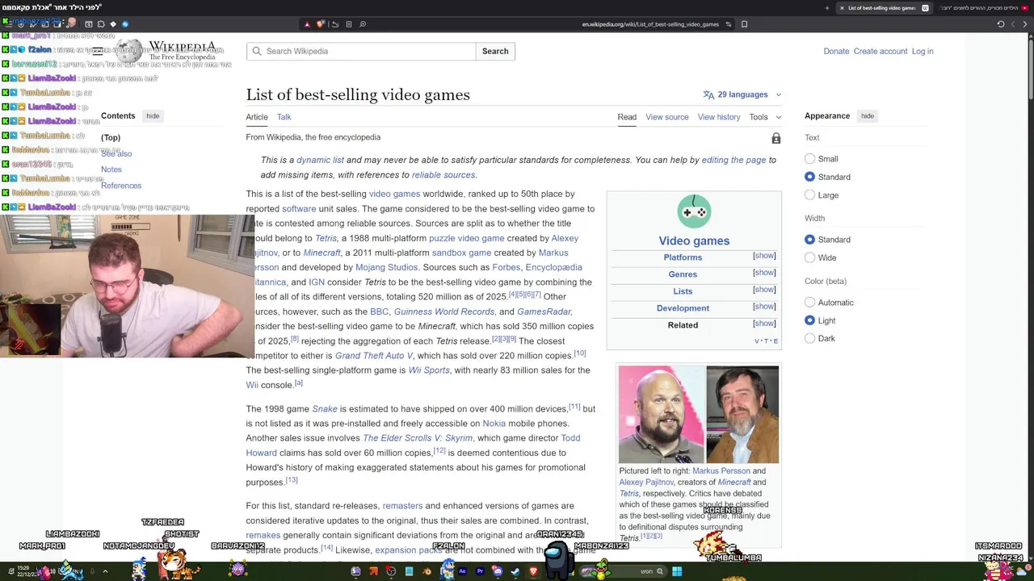The image size is (1034, 581).
Task: Show the Platforms section in Video games box
Action: coord(764,256)
